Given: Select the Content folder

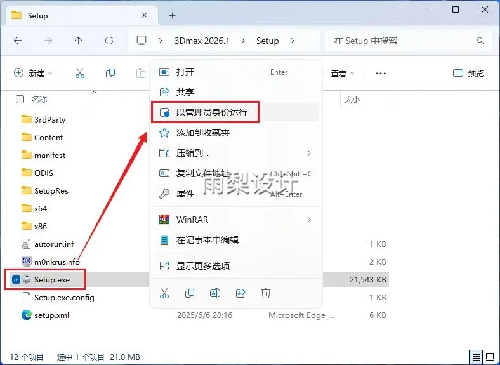Looking at the screenshot, I should point(42,138).
